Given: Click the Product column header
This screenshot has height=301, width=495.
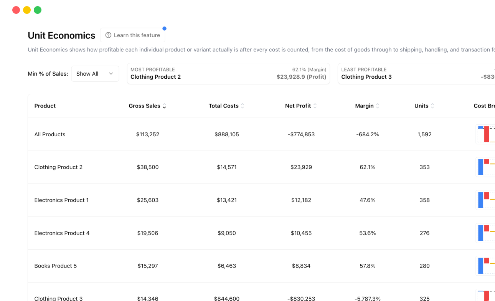Looking at the screenshot, I should tap(45, 106).
